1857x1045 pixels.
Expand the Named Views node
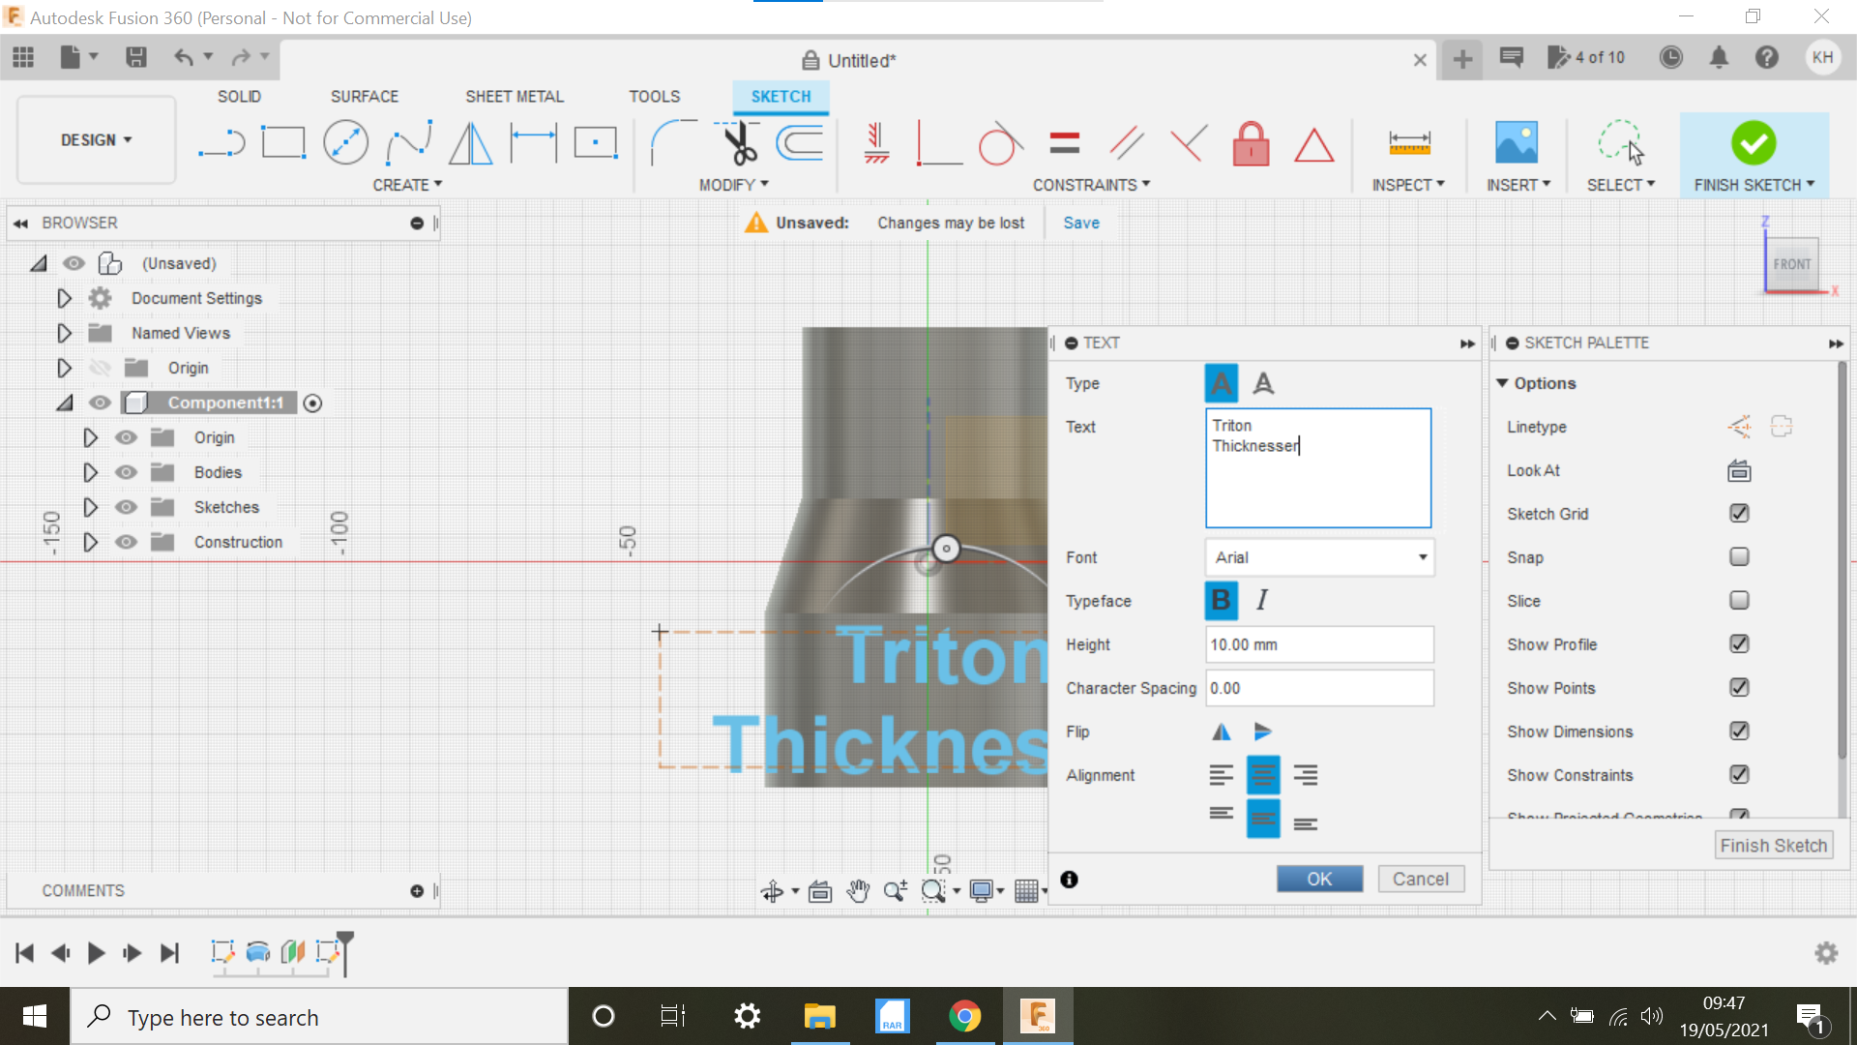[64, 333]
